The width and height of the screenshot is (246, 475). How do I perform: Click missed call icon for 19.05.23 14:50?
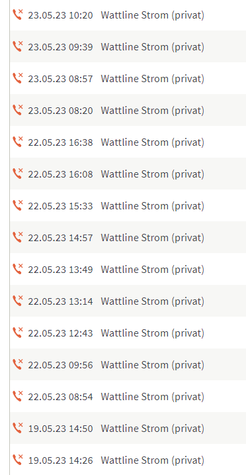pos(18,428)
